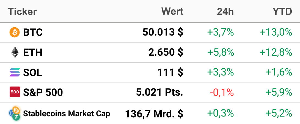Click the Solana gradient logo icon
300x124 pixels.
(x=15, y=72)
